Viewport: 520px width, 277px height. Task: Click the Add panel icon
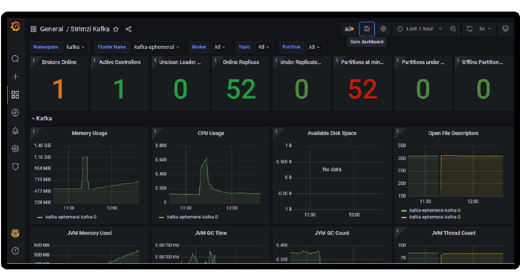[349, 29]
